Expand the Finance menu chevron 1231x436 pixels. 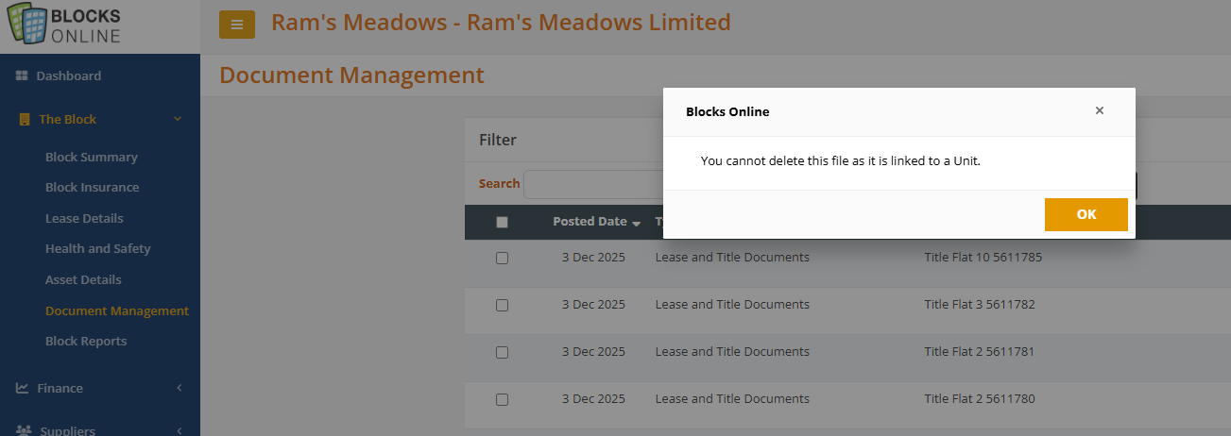tap(179, 388)
